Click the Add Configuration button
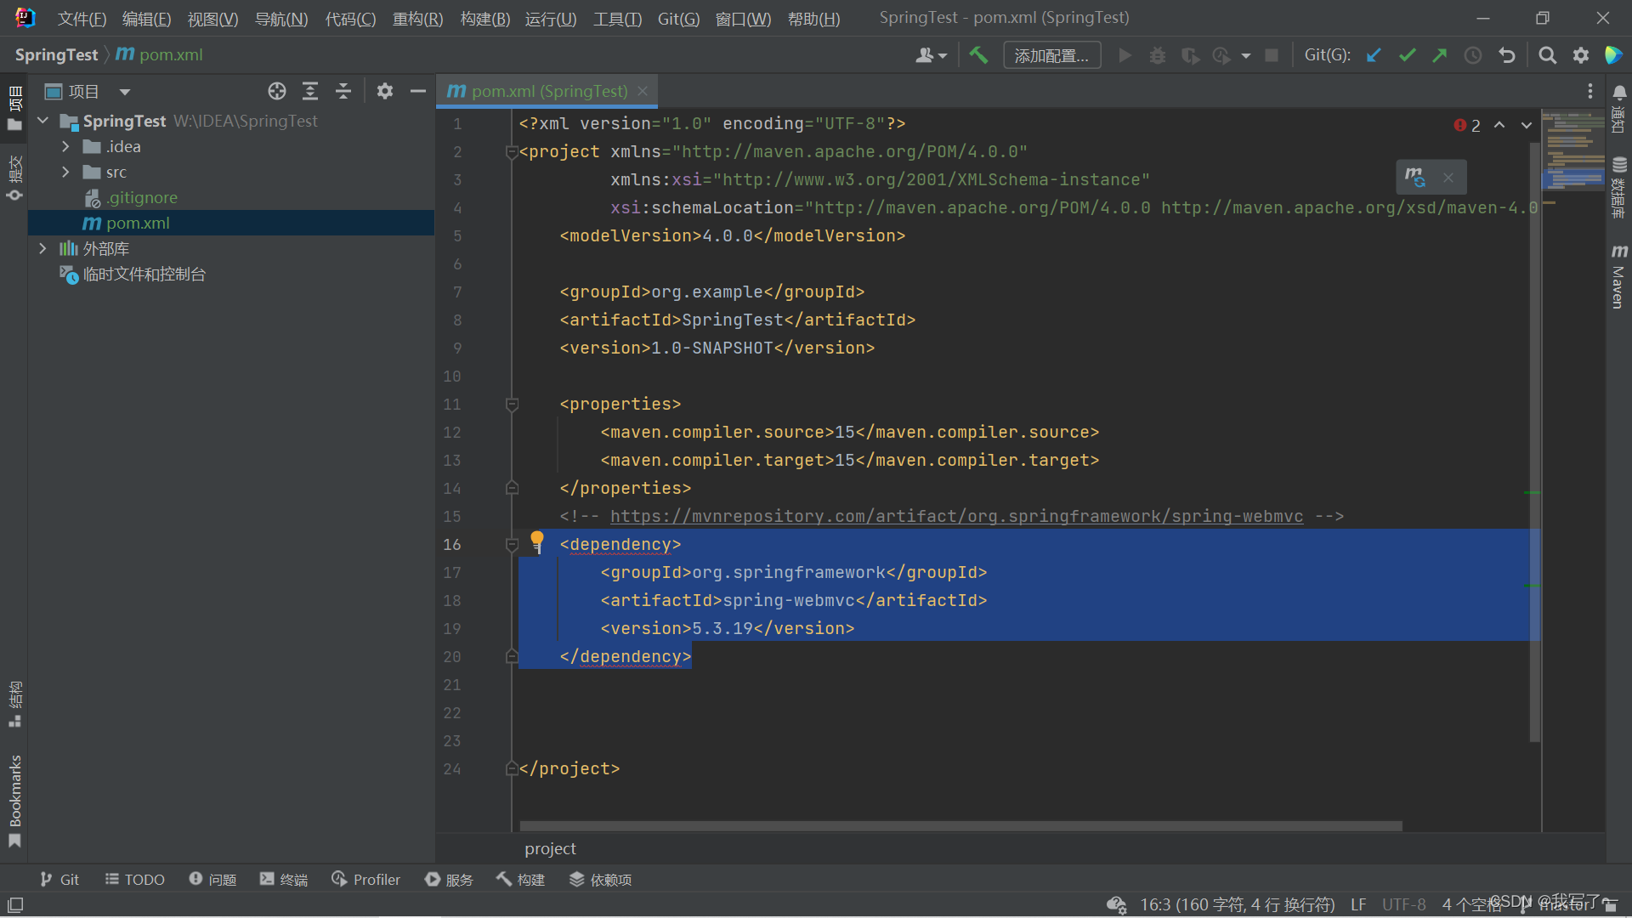Viewport: 1632px width, 918px height. 1051,55
